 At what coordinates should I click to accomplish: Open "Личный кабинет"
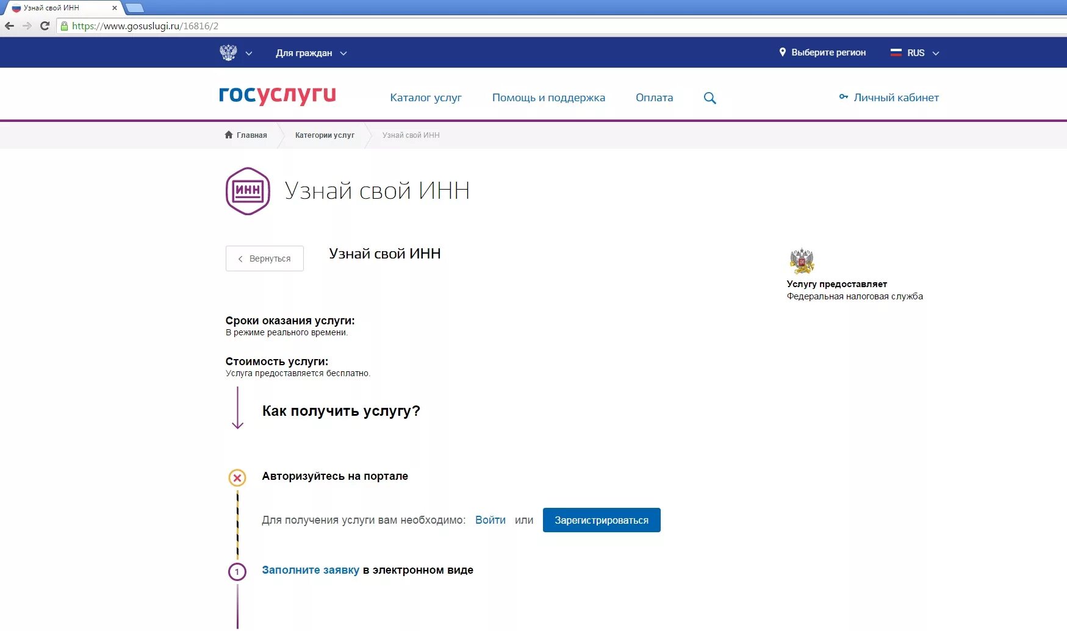pos(896,98)
